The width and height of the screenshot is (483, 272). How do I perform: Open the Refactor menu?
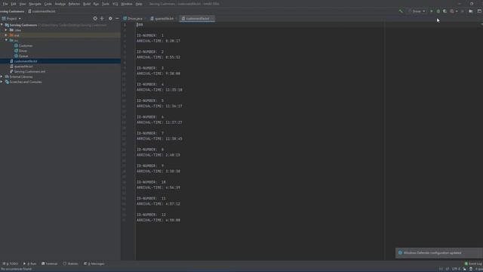point(74,4)
